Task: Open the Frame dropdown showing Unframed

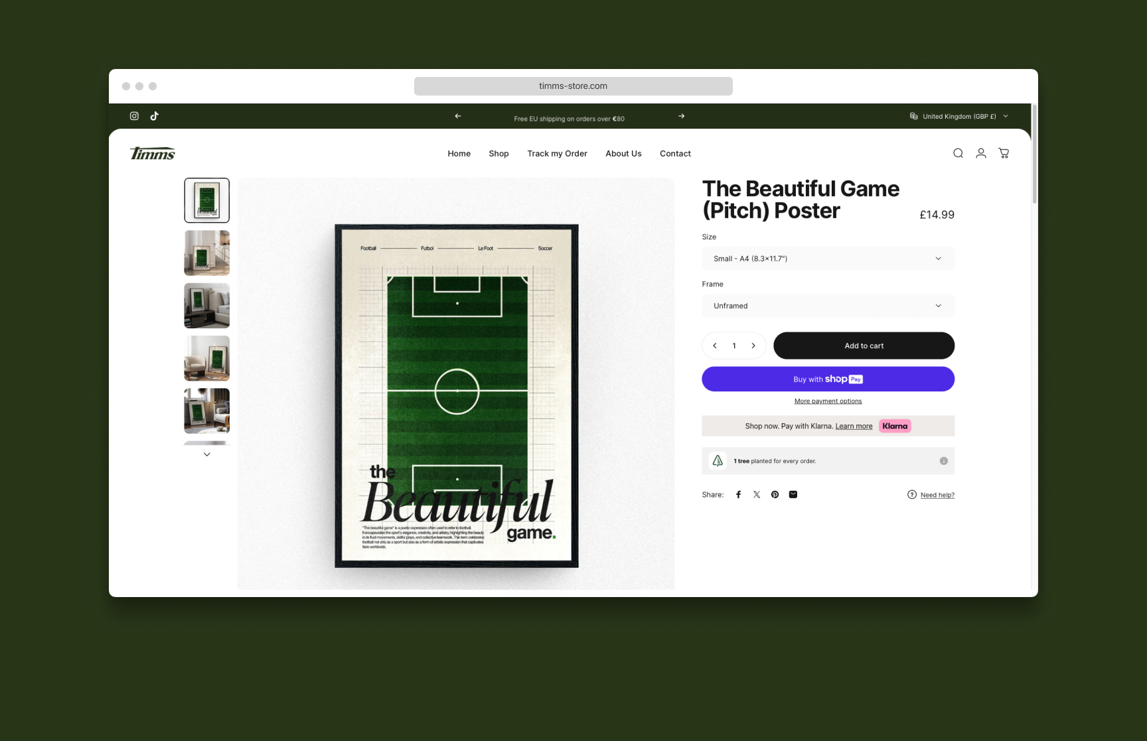Action: click(x=828, y=306)
